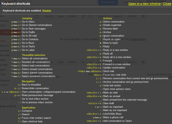Click Invite a friend in the sidebar

8,106
